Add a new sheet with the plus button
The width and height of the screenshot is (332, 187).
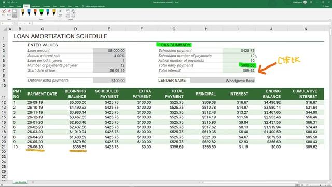(x=33, y=182)
